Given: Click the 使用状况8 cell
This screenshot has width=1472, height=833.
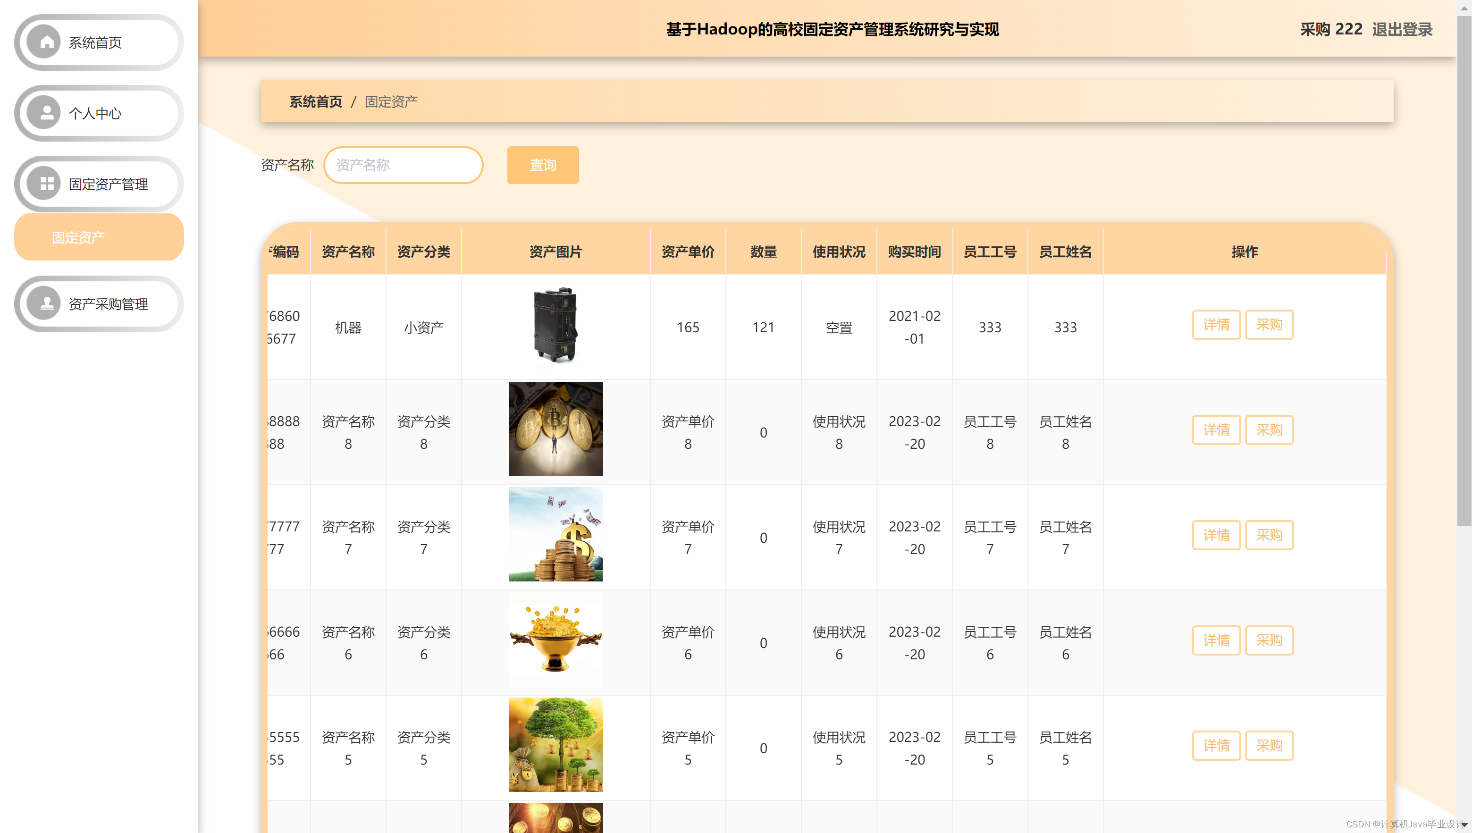Looking at the screenshot, I should pos(839,432).
